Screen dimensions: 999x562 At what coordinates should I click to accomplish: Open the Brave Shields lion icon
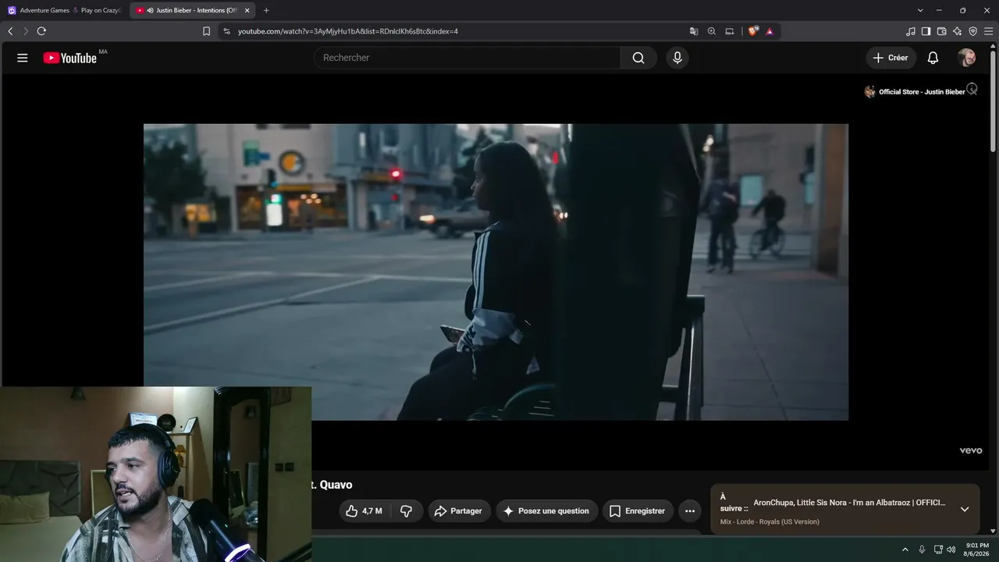(753, 31)
